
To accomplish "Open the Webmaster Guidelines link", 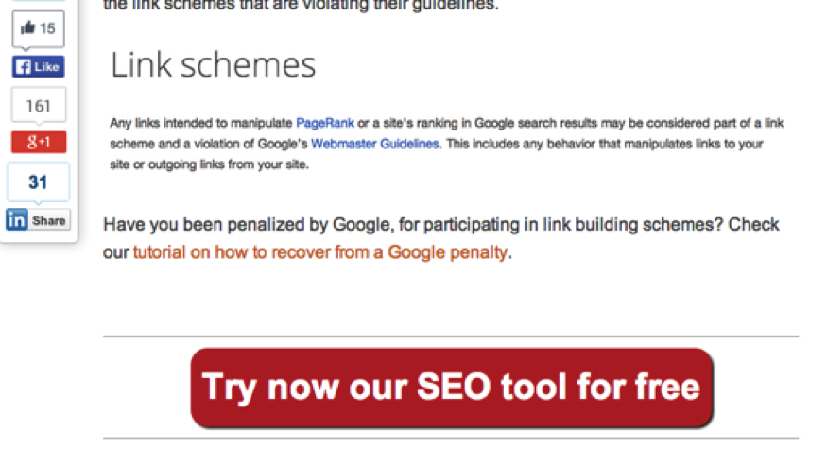I will click(375, 144).
